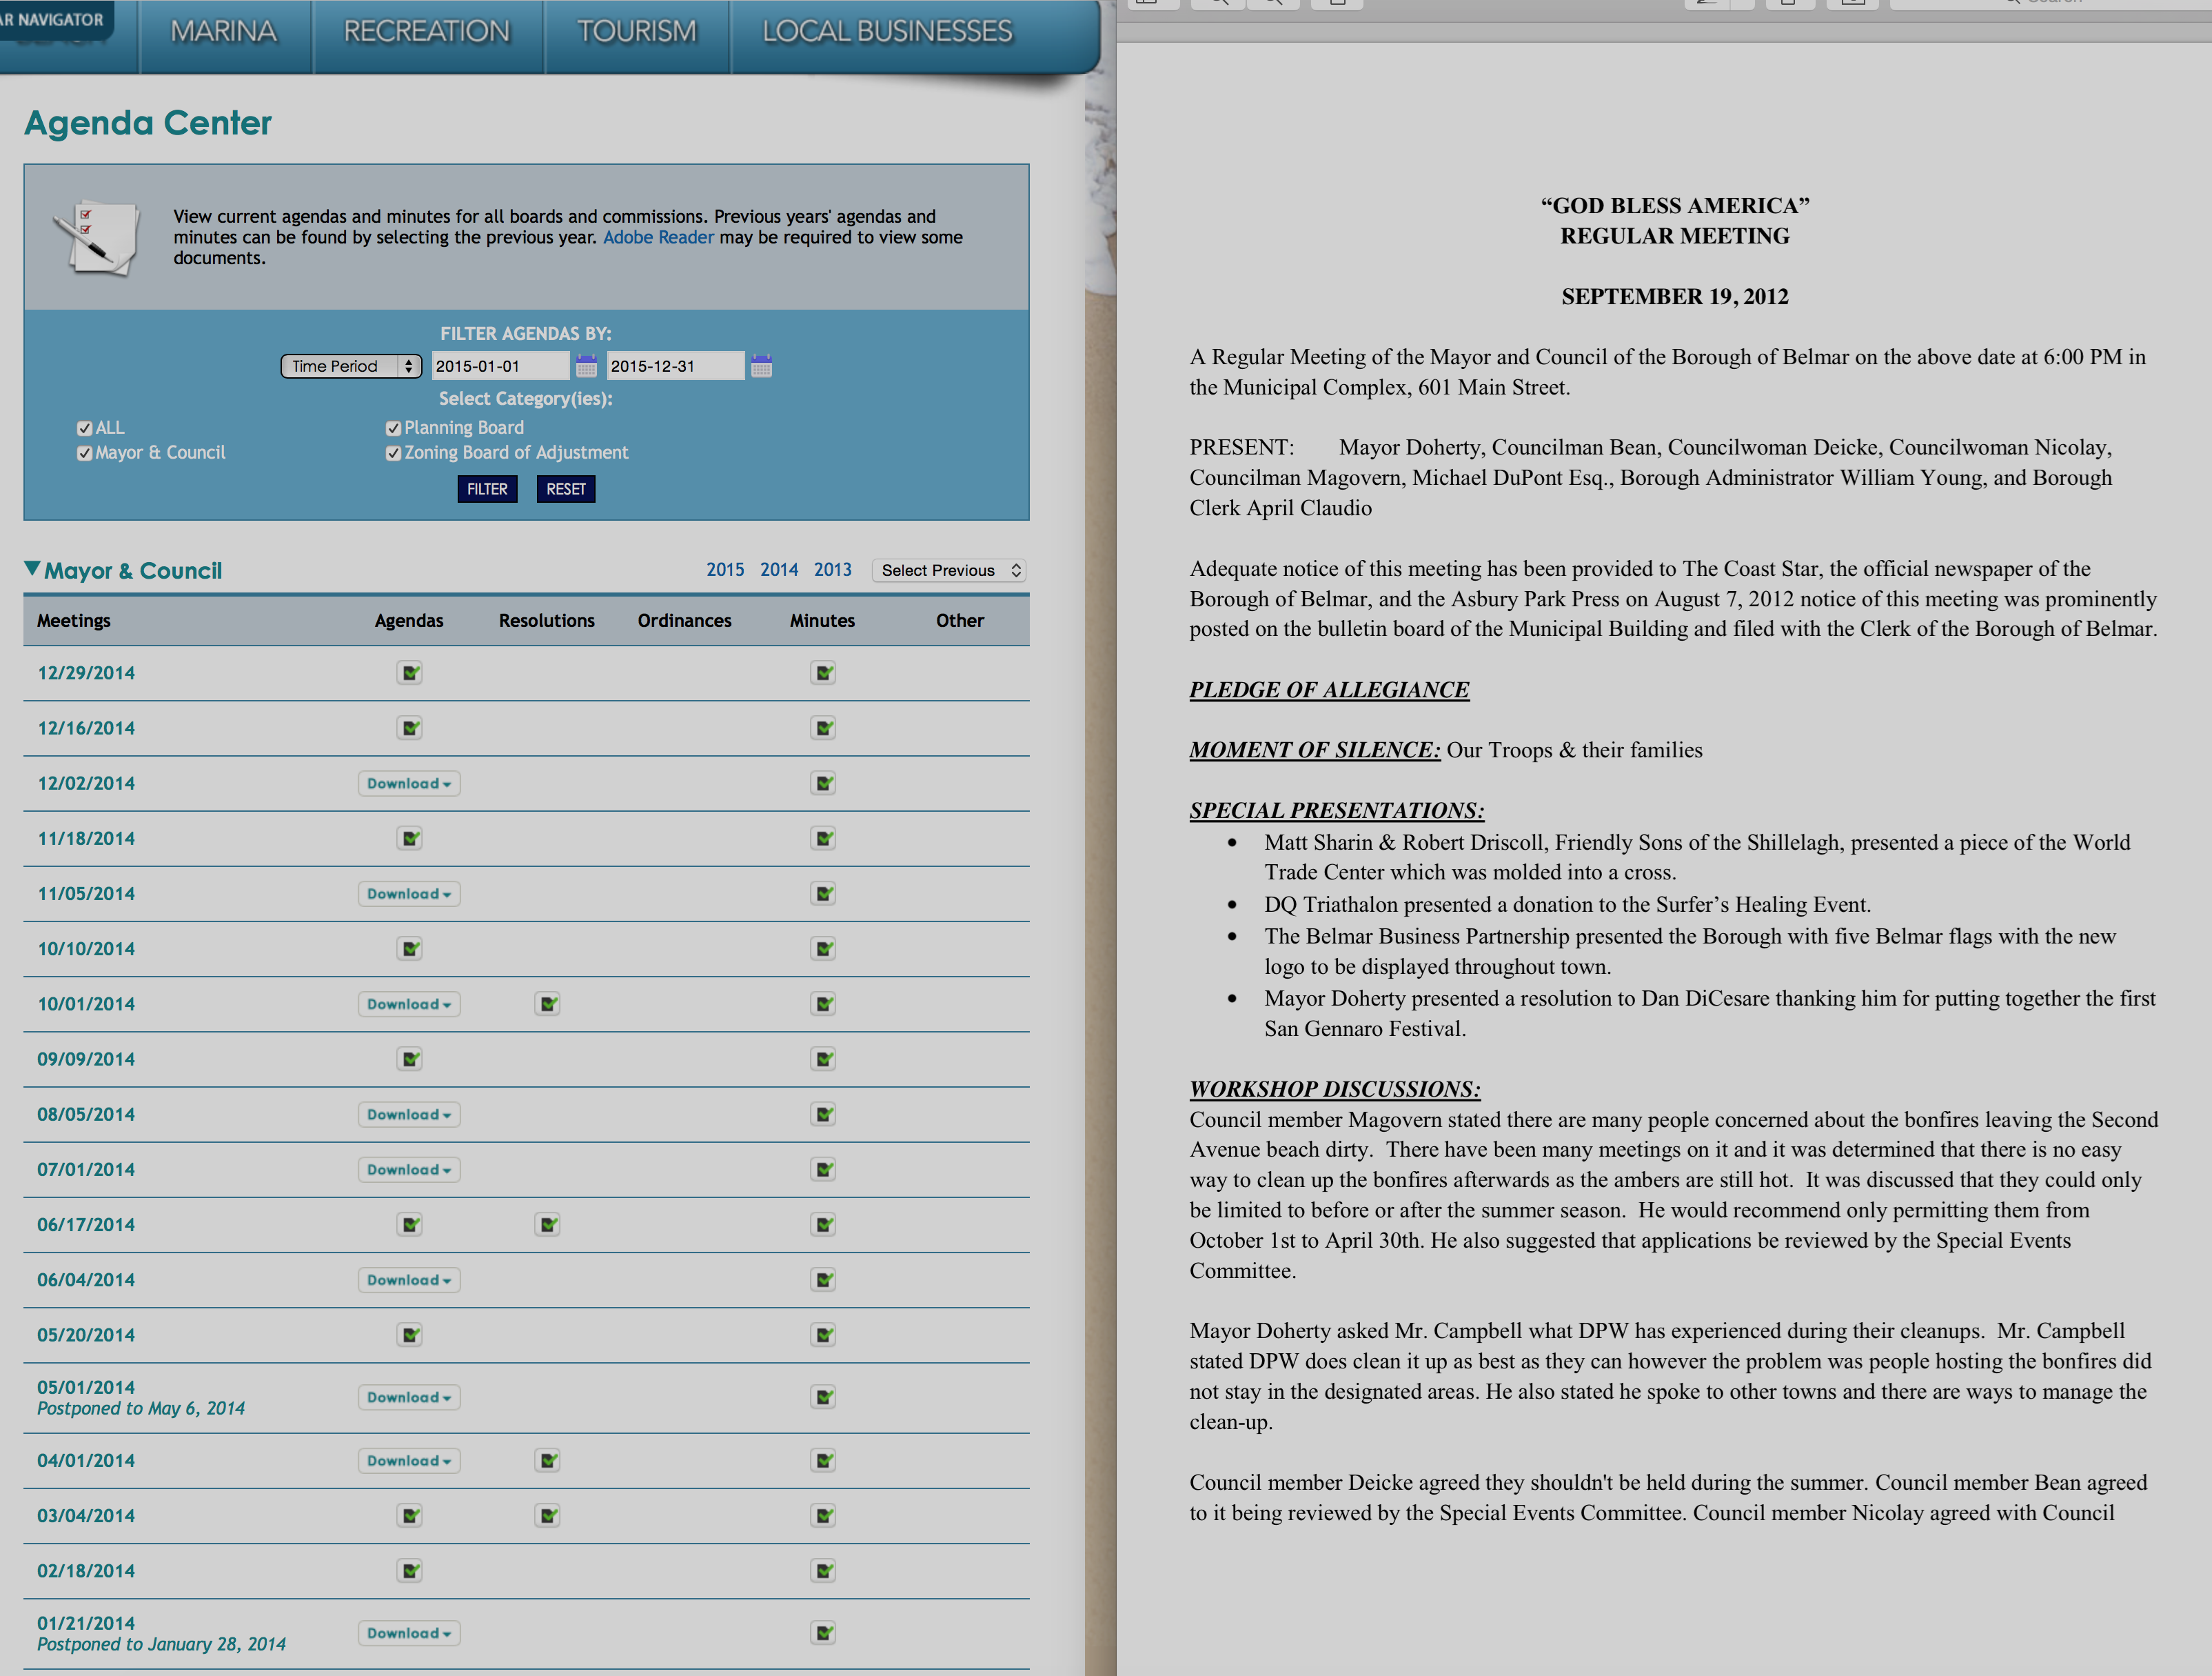Edit the start date field 2015-01-01
Screen dimensions: 2212x1676
pos(500,366)
